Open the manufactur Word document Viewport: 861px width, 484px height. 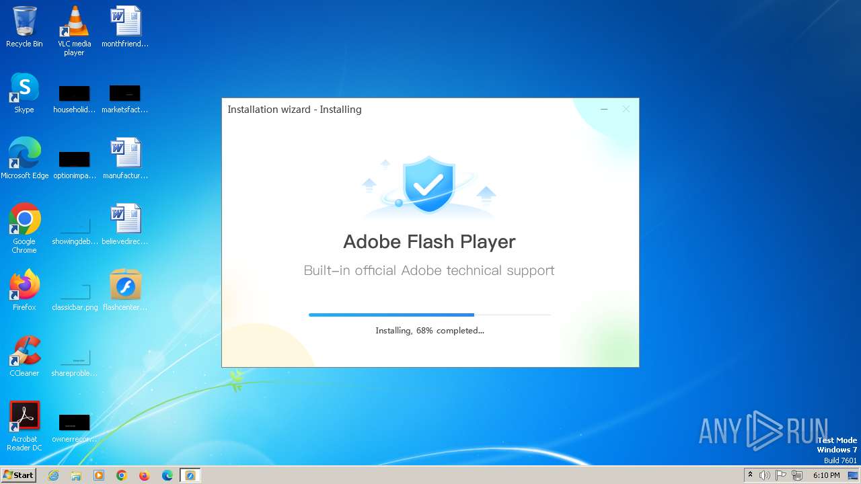pos(125,159)
